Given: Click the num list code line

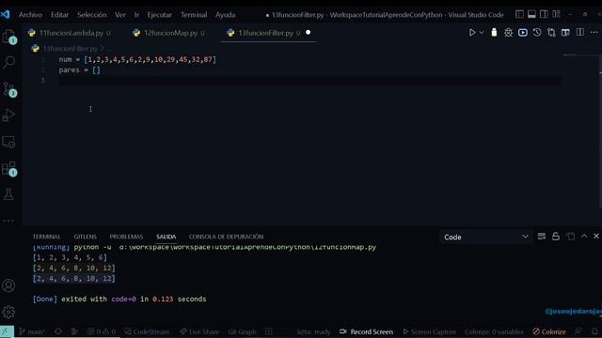Looking at the screenshot, I should pos(137,59).
